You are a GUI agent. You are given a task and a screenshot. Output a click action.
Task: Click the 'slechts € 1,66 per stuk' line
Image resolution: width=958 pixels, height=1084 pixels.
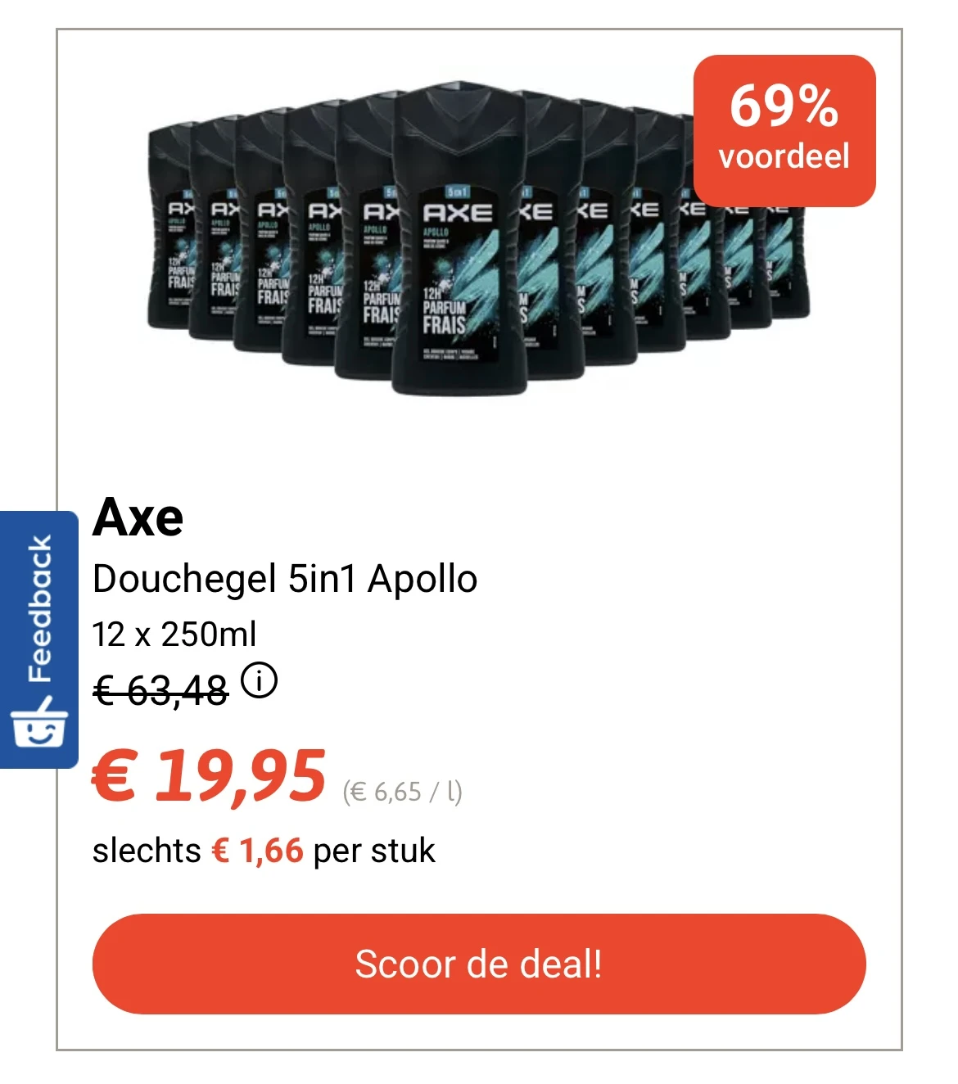coord(264,851)
